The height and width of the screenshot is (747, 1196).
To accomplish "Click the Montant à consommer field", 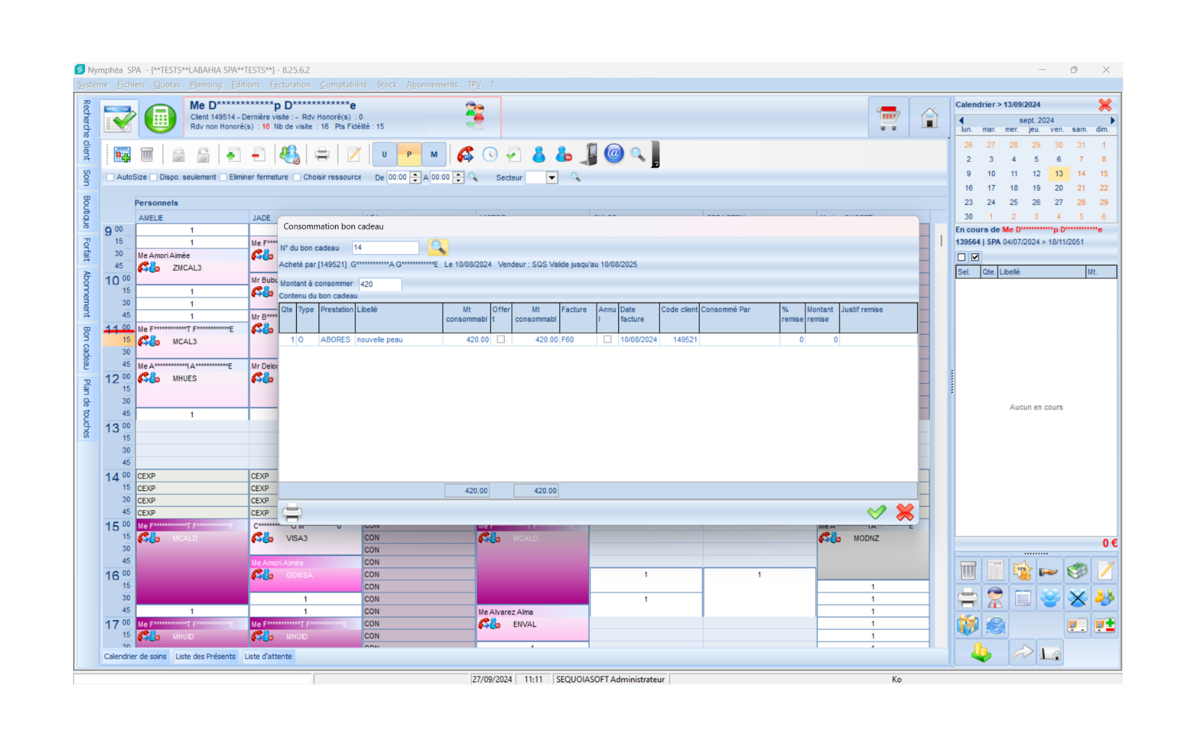I will [x=380, y=284].
